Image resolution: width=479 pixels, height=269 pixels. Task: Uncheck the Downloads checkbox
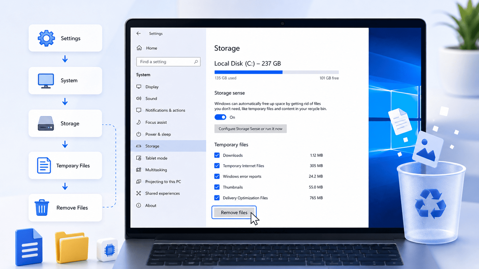click(x=217, y=155)
